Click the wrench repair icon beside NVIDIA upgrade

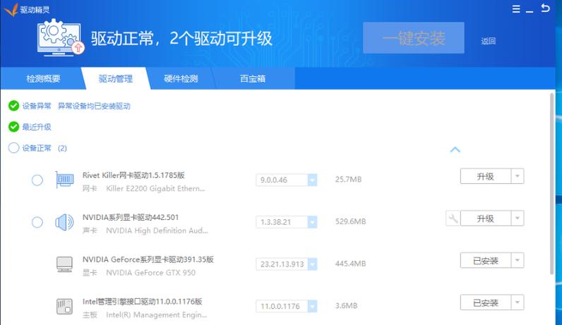453,219
